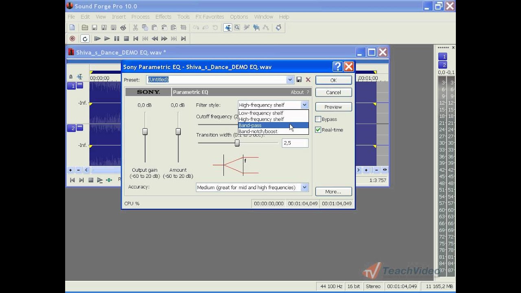Click the Stereo status bar entry
The height and width of the screenshot is (293, 521).
click(373, 286)
